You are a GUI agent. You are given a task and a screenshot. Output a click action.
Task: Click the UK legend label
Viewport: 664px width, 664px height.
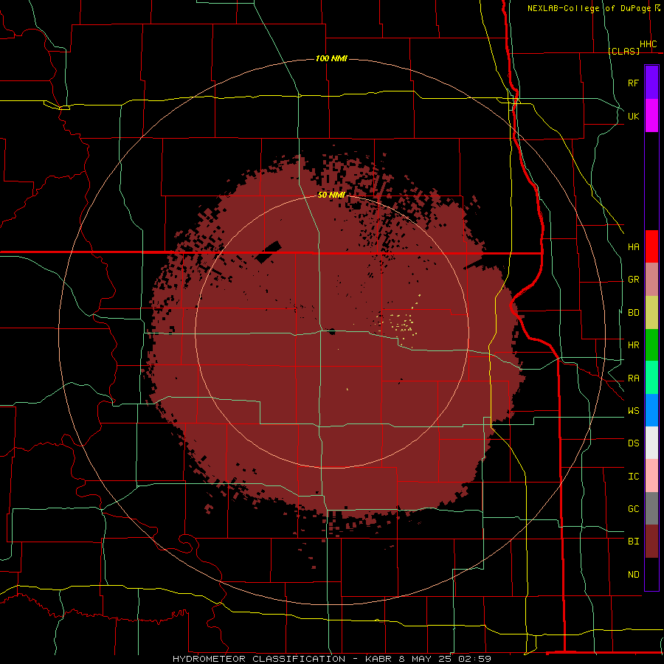633,116
